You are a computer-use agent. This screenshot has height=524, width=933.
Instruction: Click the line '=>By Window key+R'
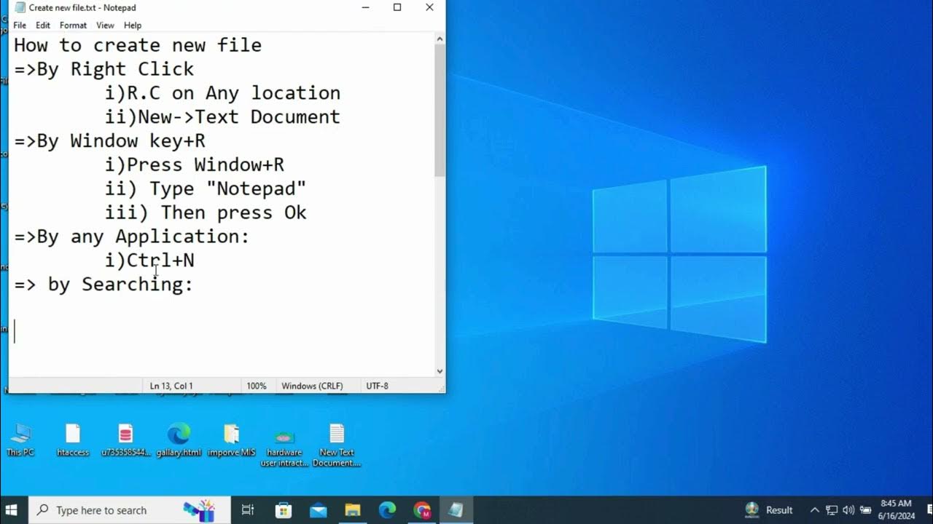click(x=110, y=141)
